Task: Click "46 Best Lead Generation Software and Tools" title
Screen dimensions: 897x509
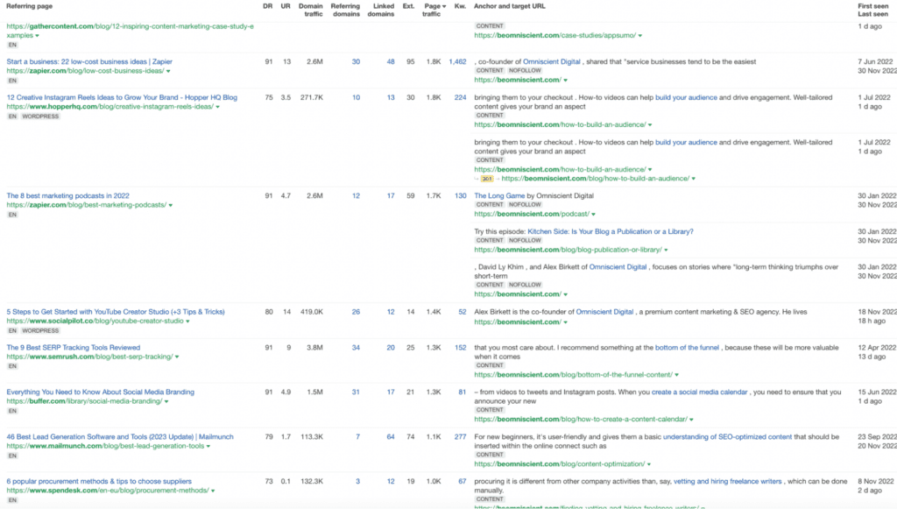Action: click(120, 436)
